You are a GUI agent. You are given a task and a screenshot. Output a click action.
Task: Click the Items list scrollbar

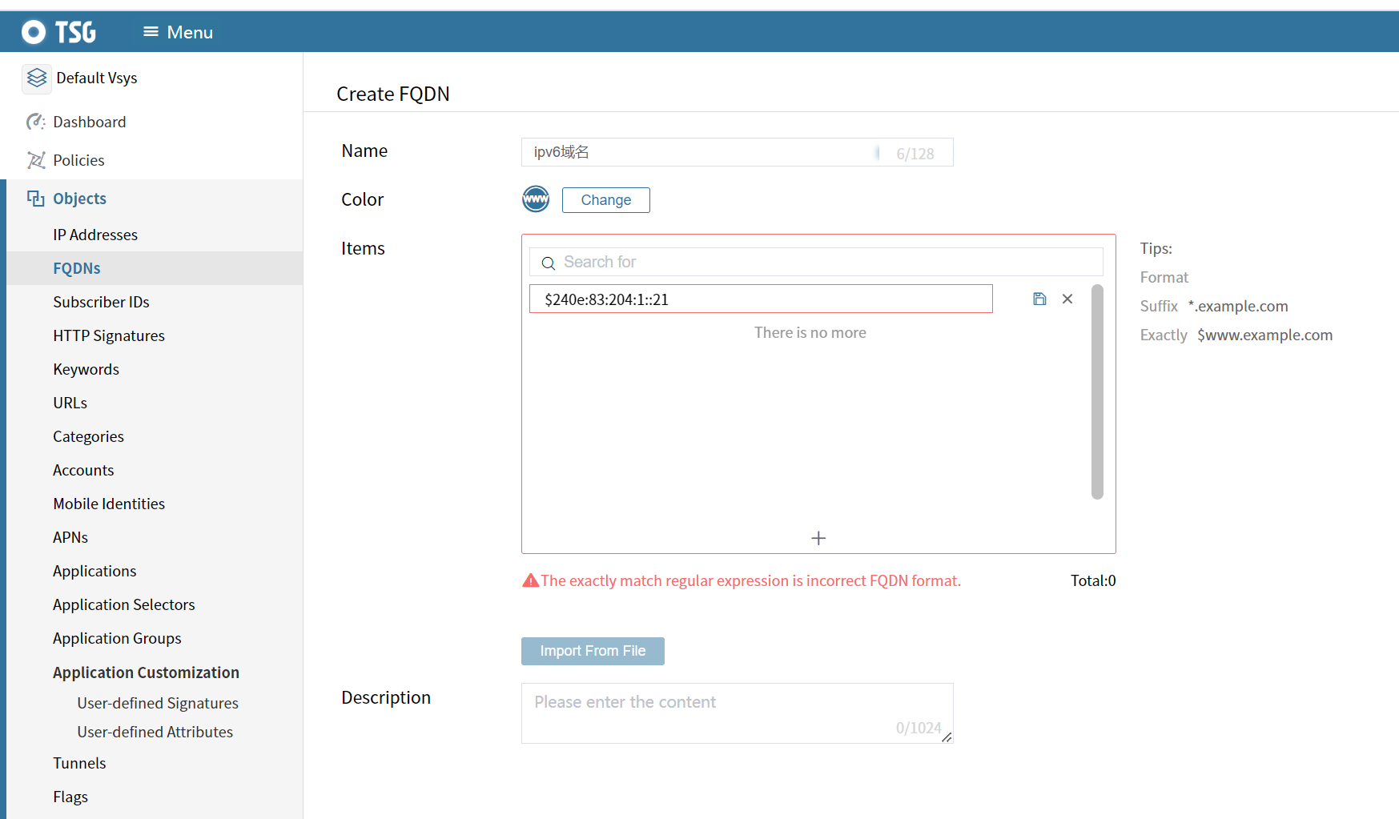click(1097, 392)
